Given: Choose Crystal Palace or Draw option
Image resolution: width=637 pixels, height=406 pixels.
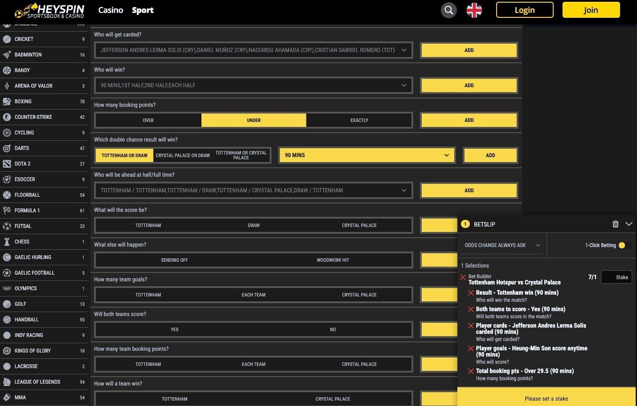Looking at the screenshot, I should (183, 155).
